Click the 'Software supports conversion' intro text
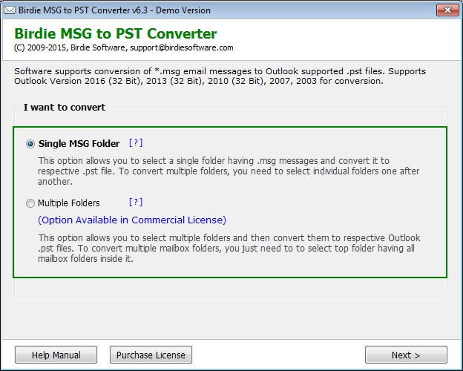This screenshot has height=371, width=463. click(220, 76)
